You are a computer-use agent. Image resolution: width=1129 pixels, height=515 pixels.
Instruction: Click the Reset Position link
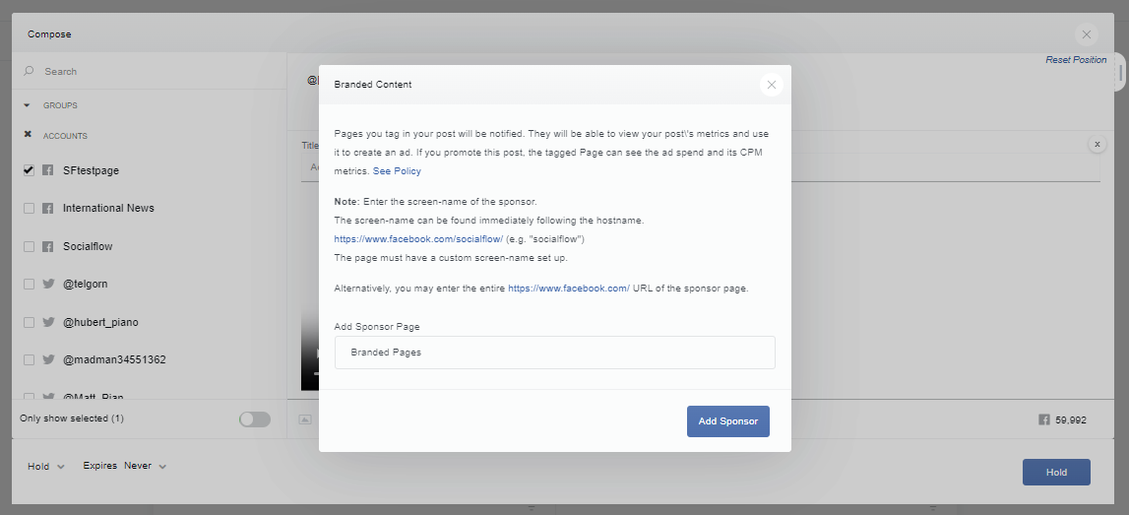coord(1076,60)
